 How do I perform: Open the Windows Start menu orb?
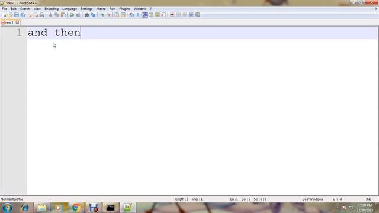point(7,208)
